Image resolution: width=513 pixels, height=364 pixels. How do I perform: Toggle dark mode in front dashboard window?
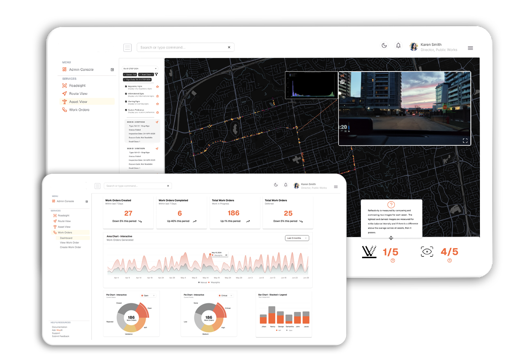pyautogui.click(x=276, y=185)
